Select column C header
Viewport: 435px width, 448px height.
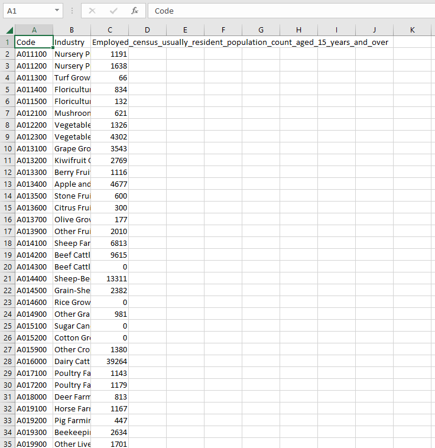click(x=110, y=30)
